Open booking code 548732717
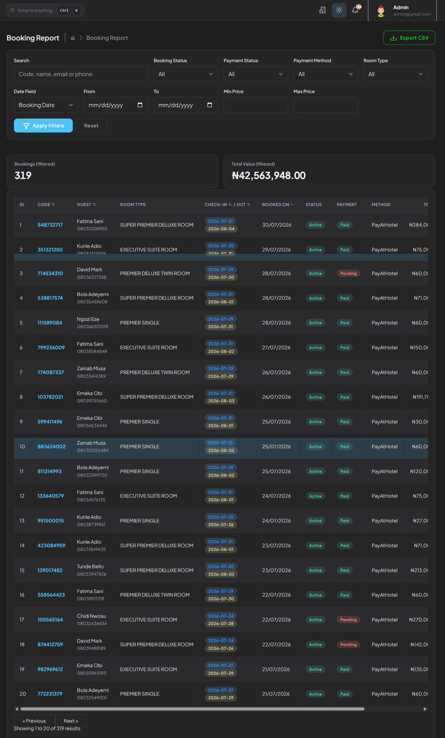The height and width of the screenshot is (738, 445). (x=50, y=225)
